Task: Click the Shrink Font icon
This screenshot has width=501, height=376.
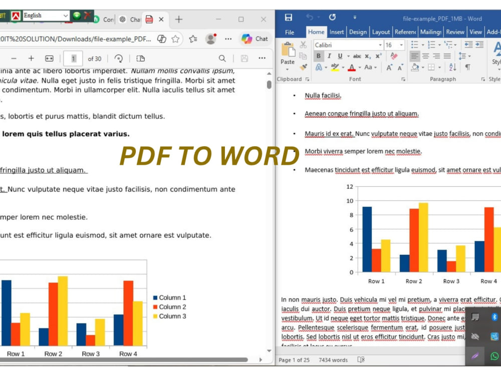Action: (x=400, y=68)
